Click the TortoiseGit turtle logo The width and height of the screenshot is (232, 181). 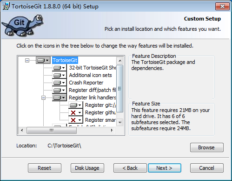(x=23, y=26)
